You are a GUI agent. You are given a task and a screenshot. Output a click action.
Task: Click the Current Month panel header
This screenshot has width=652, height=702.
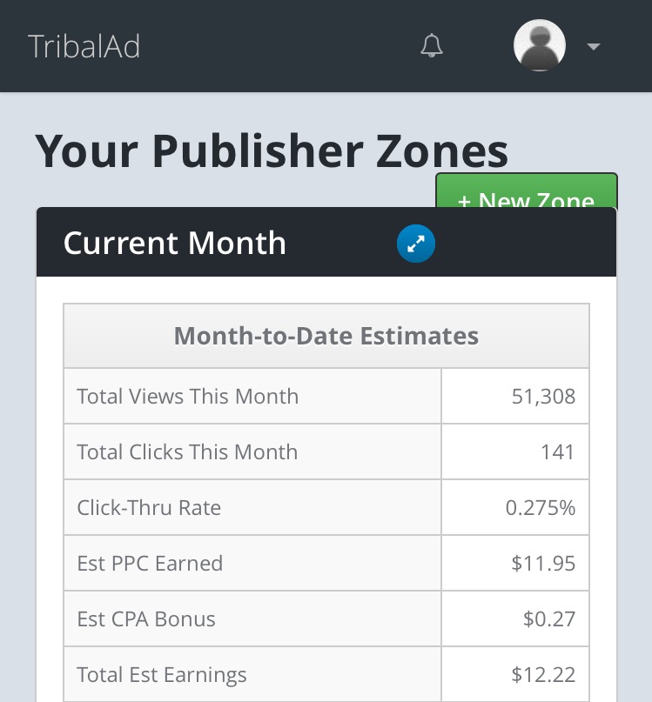[x=174, y=244]
